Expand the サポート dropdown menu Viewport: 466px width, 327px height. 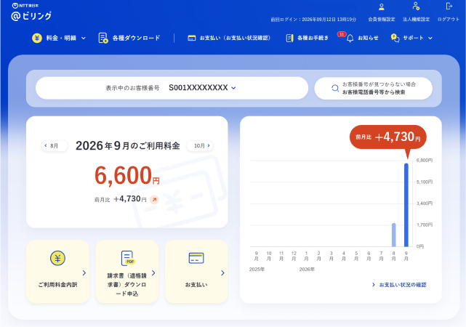tap(411, 38)
